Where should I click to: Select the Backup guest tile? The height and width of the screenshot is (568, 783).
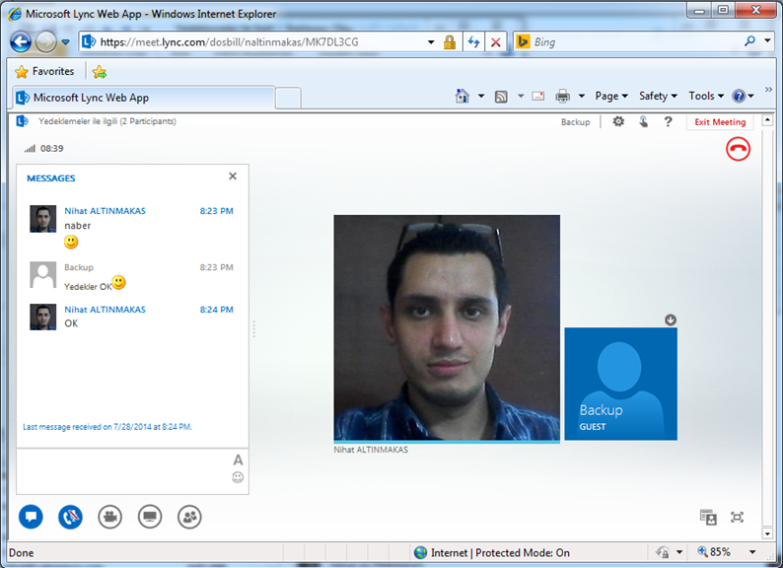click(620, 384)
